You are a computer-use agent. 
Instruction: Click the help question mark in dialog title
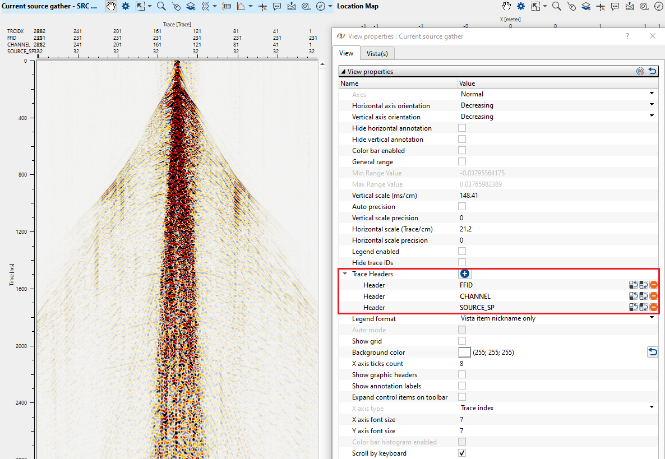pos(627,36)
